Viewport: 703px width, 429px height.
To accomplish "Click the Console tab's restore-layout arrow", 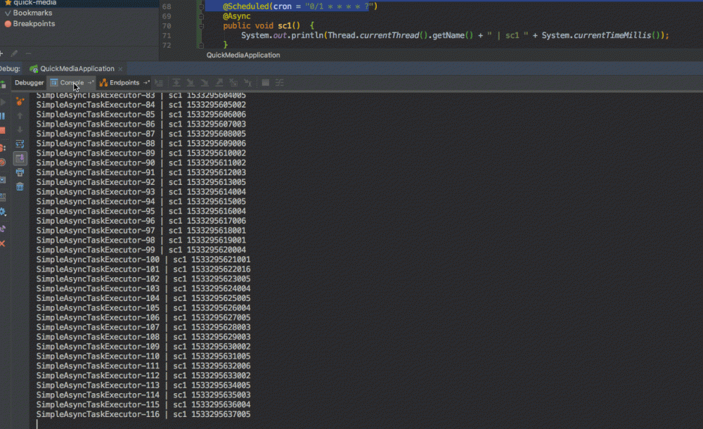I will 90,82.
